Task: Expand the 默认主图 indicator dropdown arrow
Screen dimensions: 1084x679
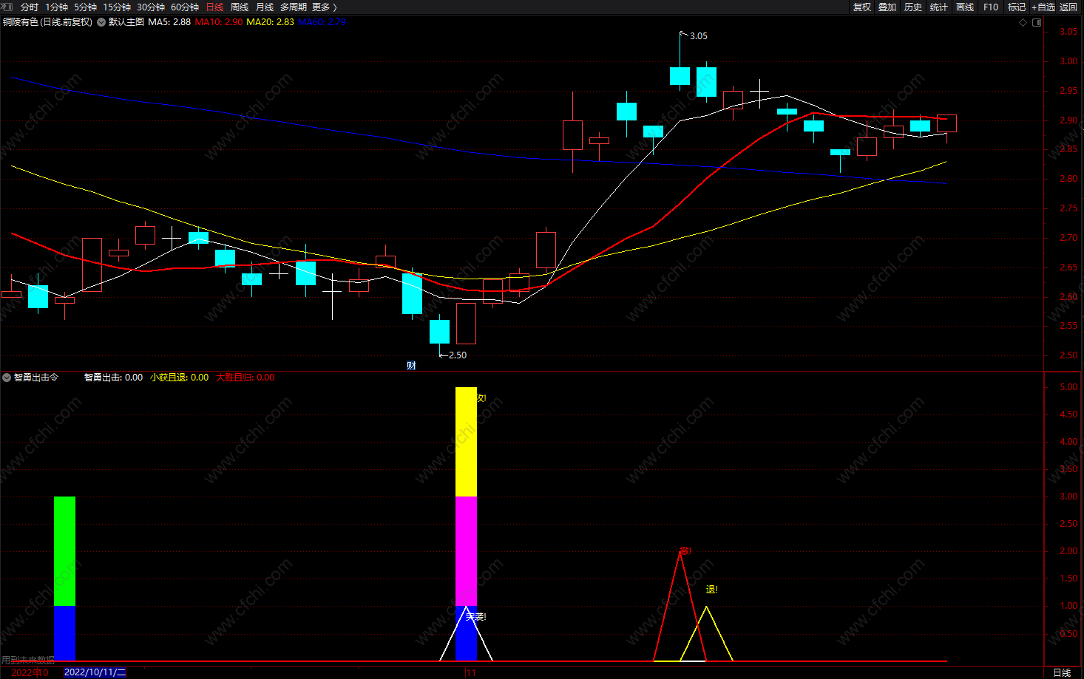Action: tap(101, 22)
